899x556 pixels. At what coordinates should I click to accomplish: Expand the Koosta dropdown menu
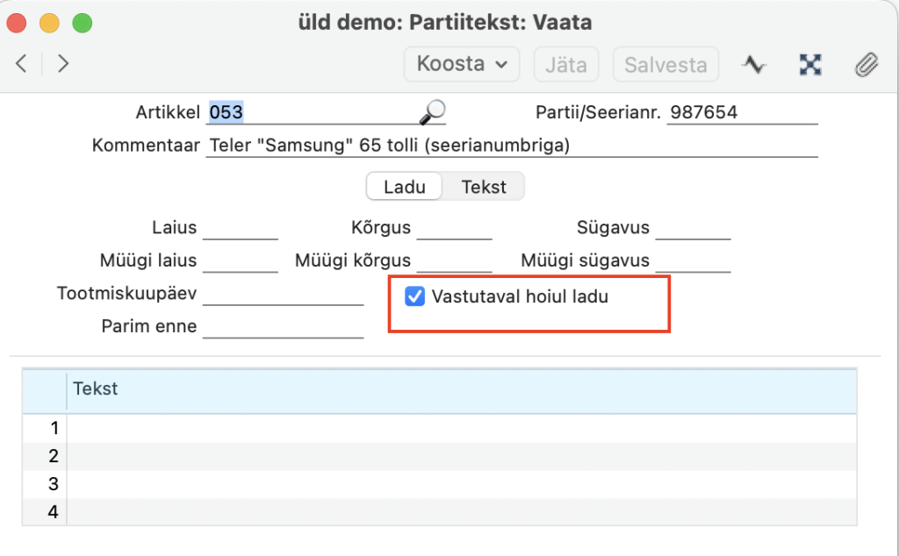(461, 64)
